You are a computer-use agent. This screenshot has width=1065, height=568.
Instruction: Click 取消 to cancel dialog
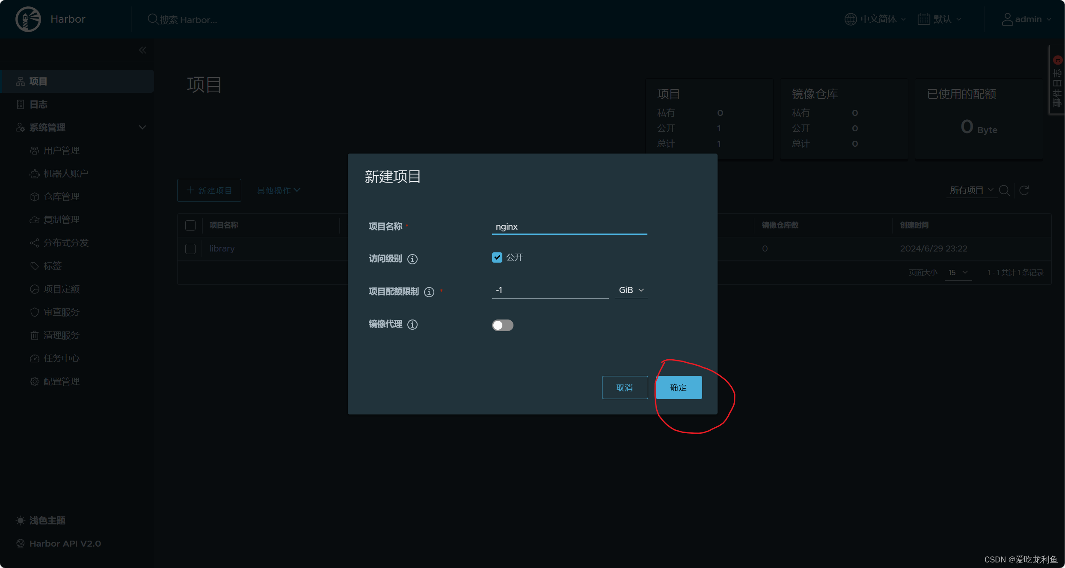click(625, 388)
